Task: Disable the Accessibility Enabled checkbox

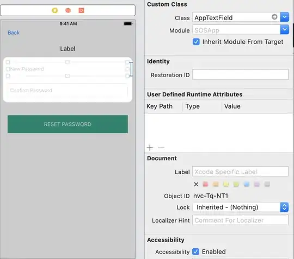Action: tap(196, 251)
